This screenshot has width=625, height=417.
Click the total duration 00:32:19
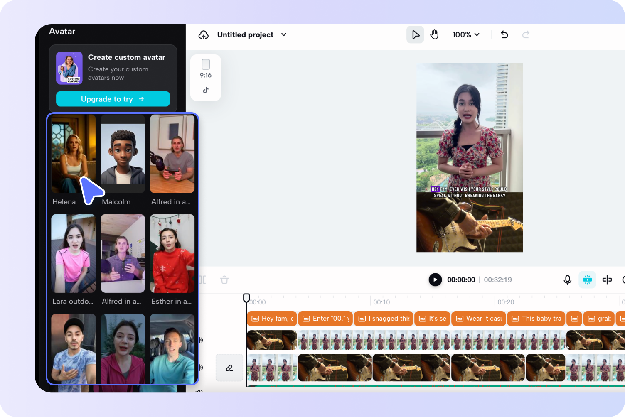click(x=498, y=280)
